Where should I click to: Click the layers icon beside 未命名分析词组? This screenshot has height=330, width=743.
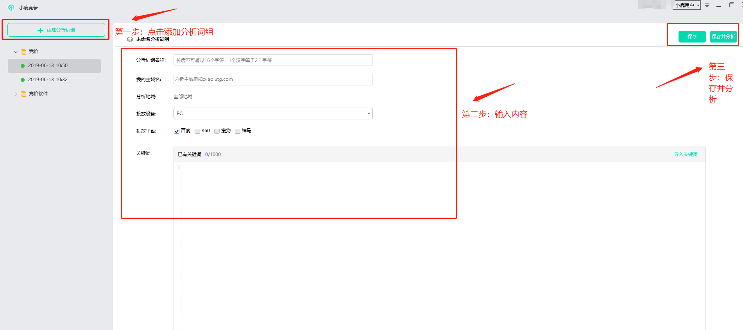(130, 39)
